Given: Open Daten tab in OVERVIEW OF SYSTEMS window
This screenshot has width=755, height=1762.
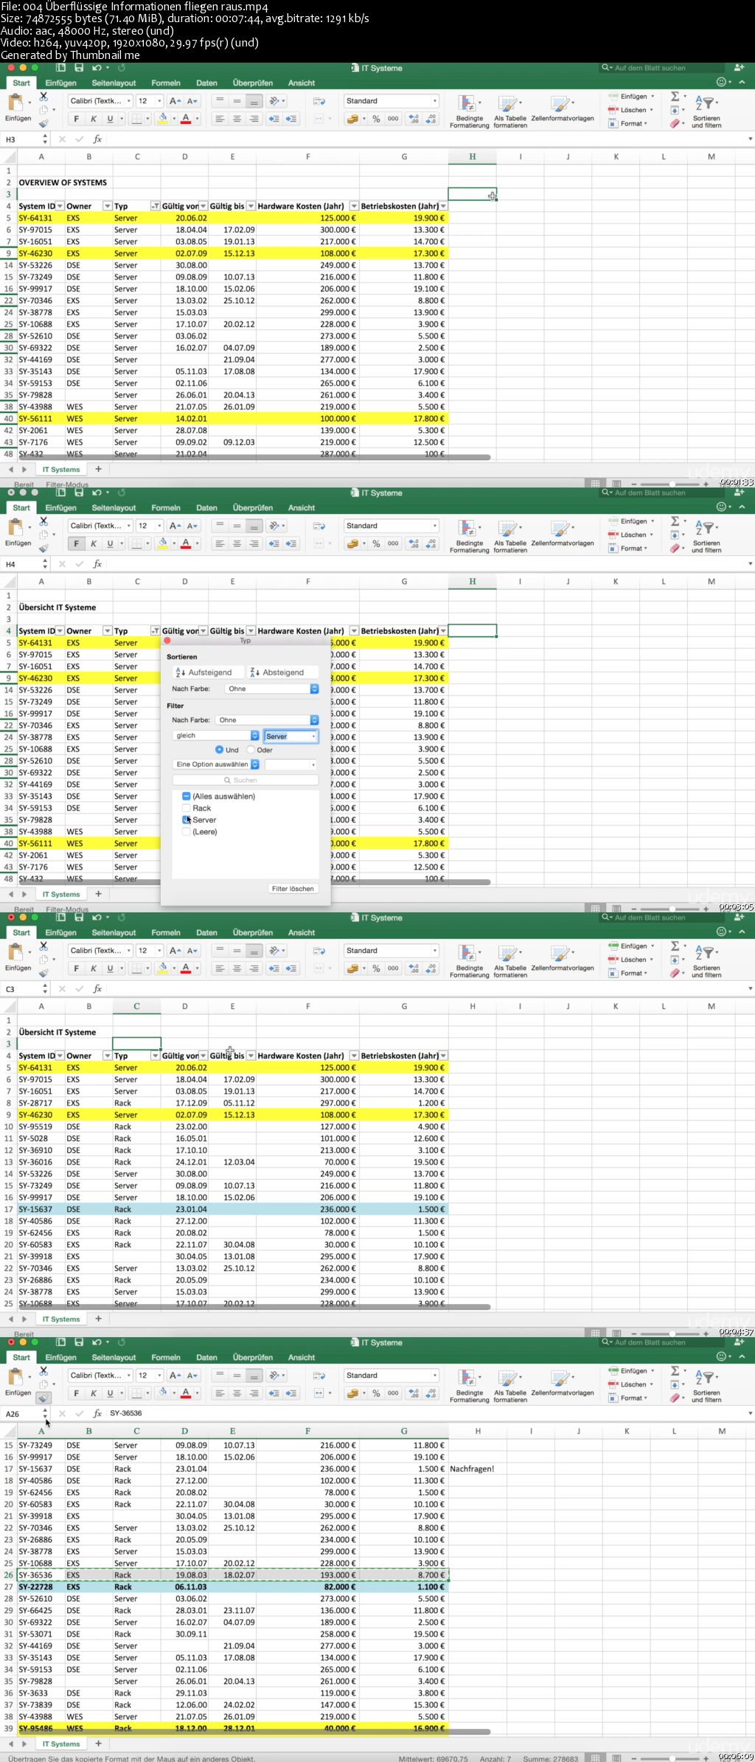Looking at the screenshot, I should tap(206, 83).
